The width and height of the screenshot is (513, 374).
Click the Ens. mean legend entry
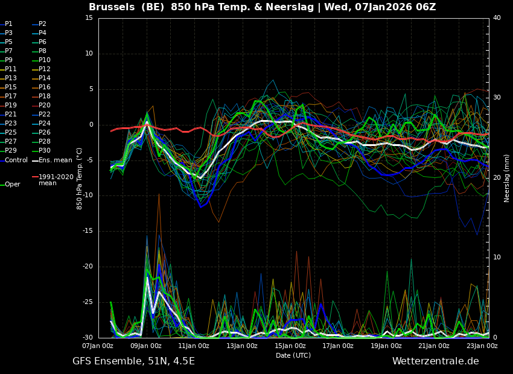tap(52, 160)
